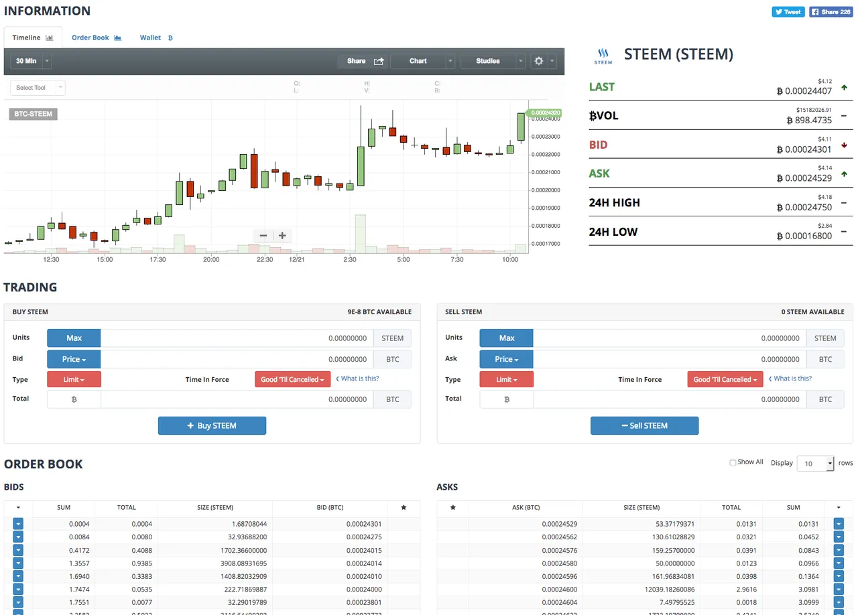Click the Buy STEEM button
This screenshot has width=858, height=615.
point(212,425)
